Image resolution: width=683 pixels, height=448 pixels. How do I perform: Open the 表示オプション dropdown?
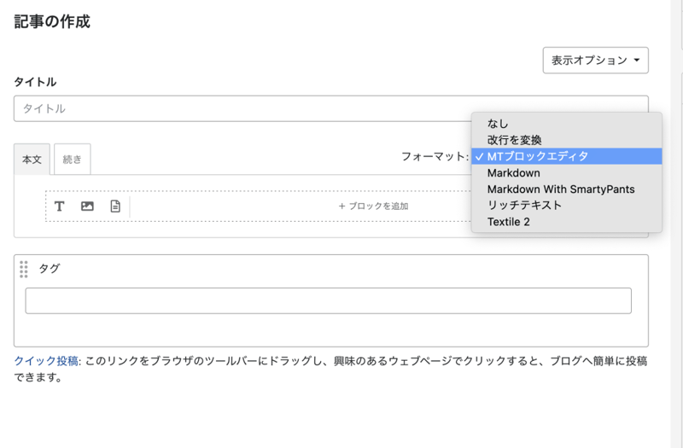pyautogui.click(x=595, y=61)
